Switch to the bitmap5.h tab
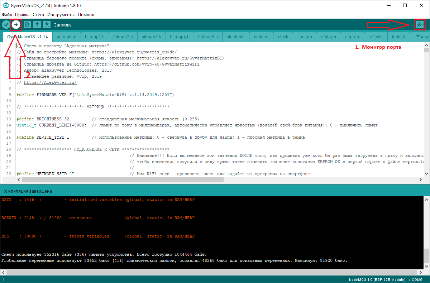The image size is (430, 283). (x=208, y=37)
